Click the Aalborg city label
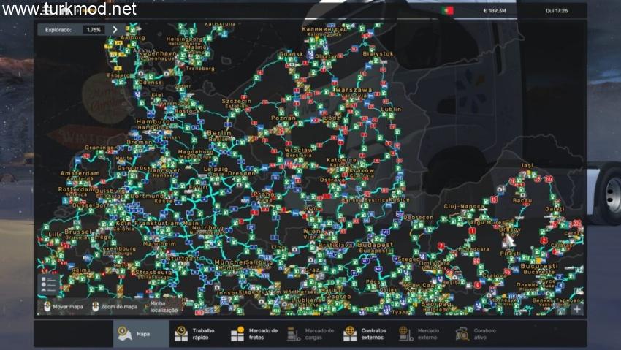Image resolution: width=621 pixels, height=350 pixels. (x=133, y=37)
